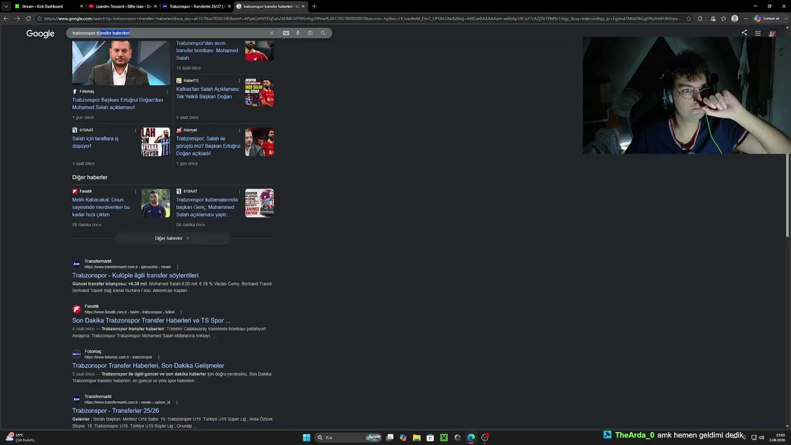
Task: Search by image with Google Lens
Action: click(310, 33)
